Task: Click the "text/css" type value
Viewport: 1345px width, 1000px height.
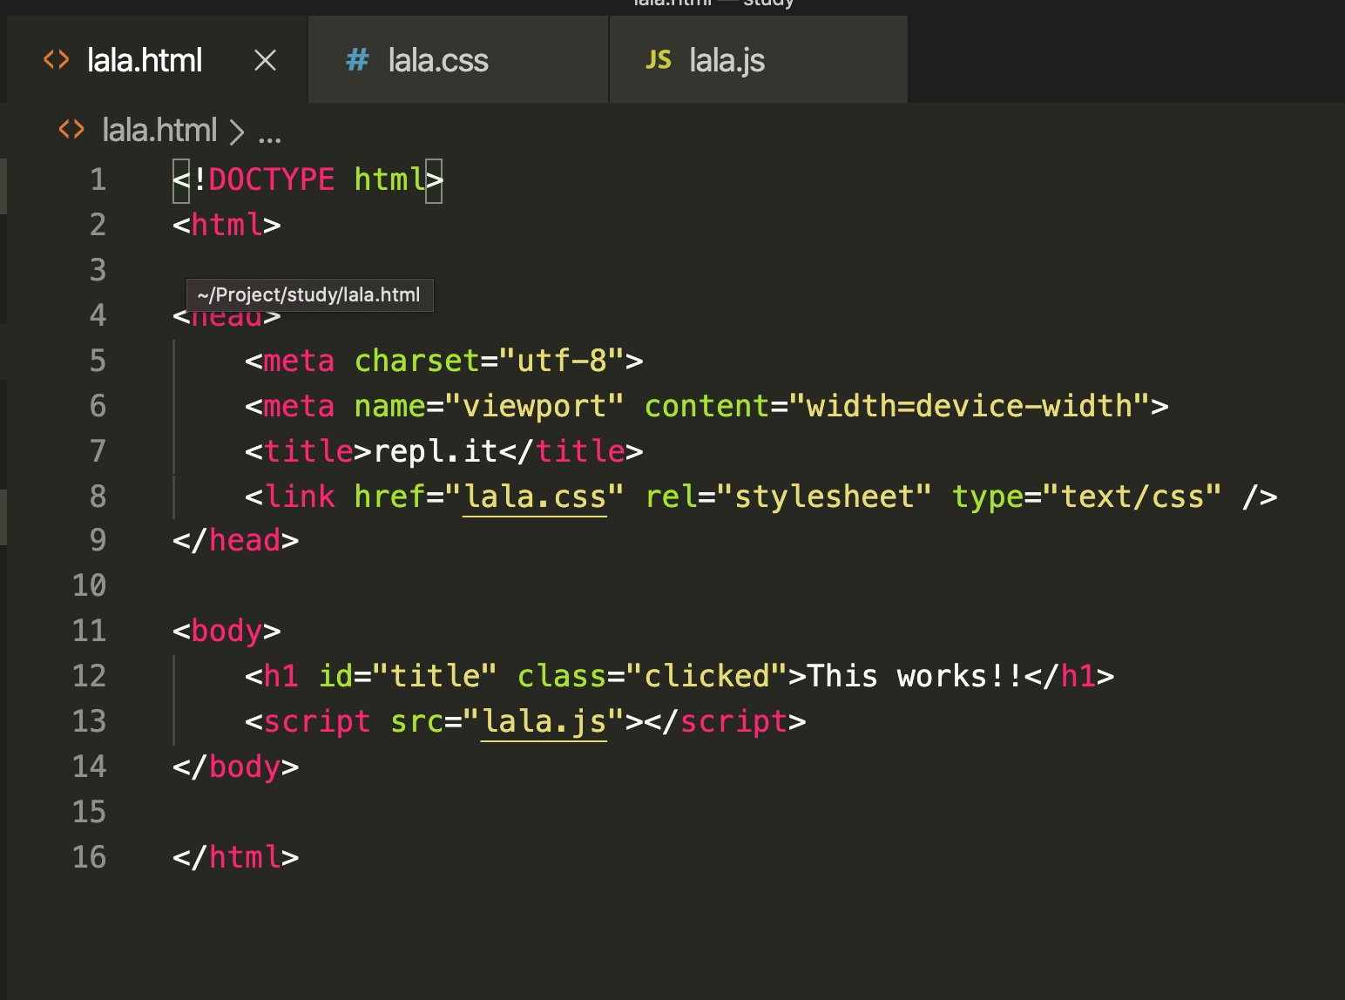Action: tap(1132, 497)
